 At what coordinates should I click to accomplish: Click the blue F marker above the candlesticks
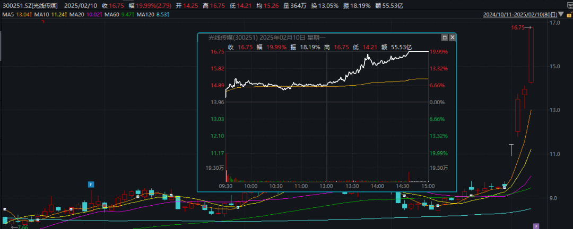pyautogui.click(x=91, y=184)
